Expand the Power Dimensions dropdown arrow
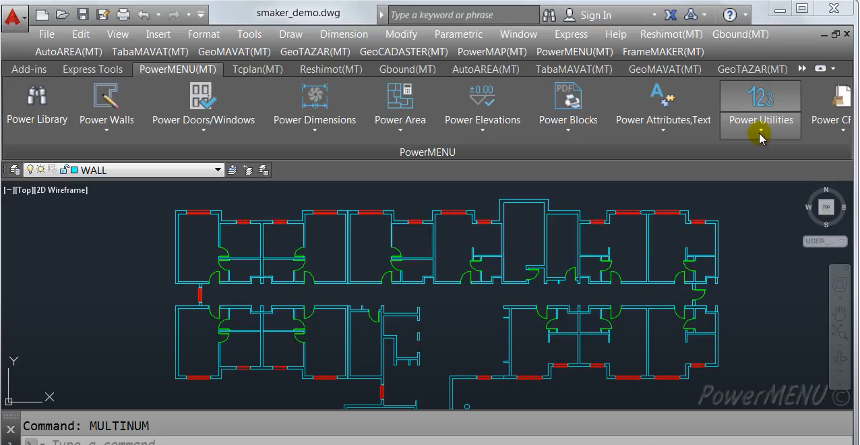The height and width of the screenshot is (445, 860). pyautogui.click(x=315, y=130)
